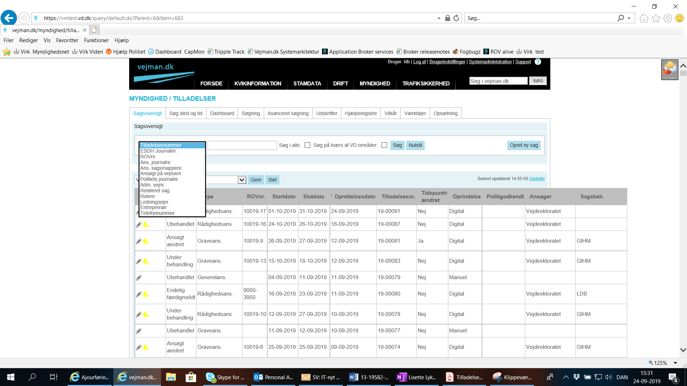Screen dimensions: 687x386
Task: Click the Feedback envelope icon
Action: tap(669, 69)
